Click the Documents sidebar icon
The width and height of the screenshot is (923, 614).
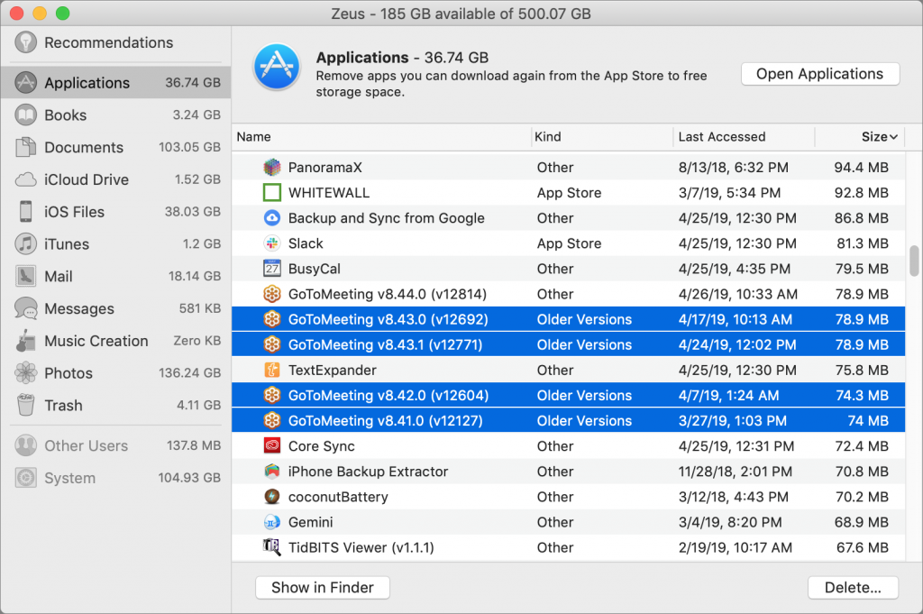[x=25, y=147]
